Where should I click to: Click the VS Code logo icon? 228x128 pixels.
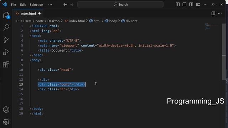pos(5,4)
